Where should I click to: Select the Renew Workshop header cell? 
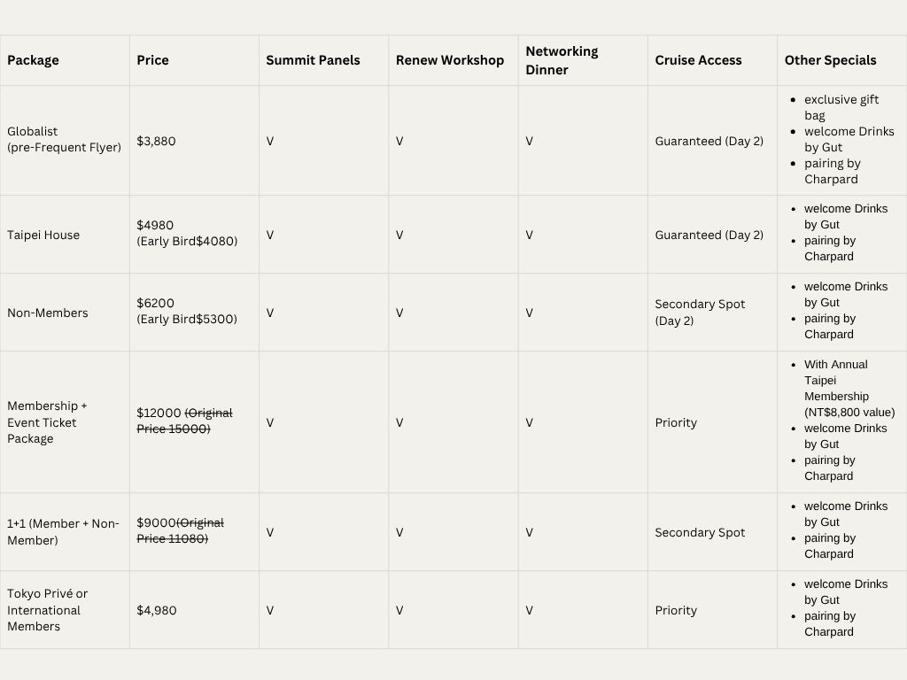[453, 60]
